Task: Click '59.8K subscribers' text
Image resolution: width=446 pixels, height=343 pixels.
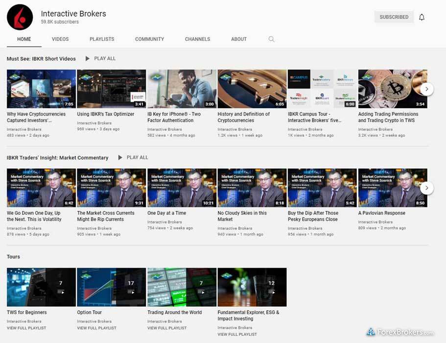Action: [60, 22]
